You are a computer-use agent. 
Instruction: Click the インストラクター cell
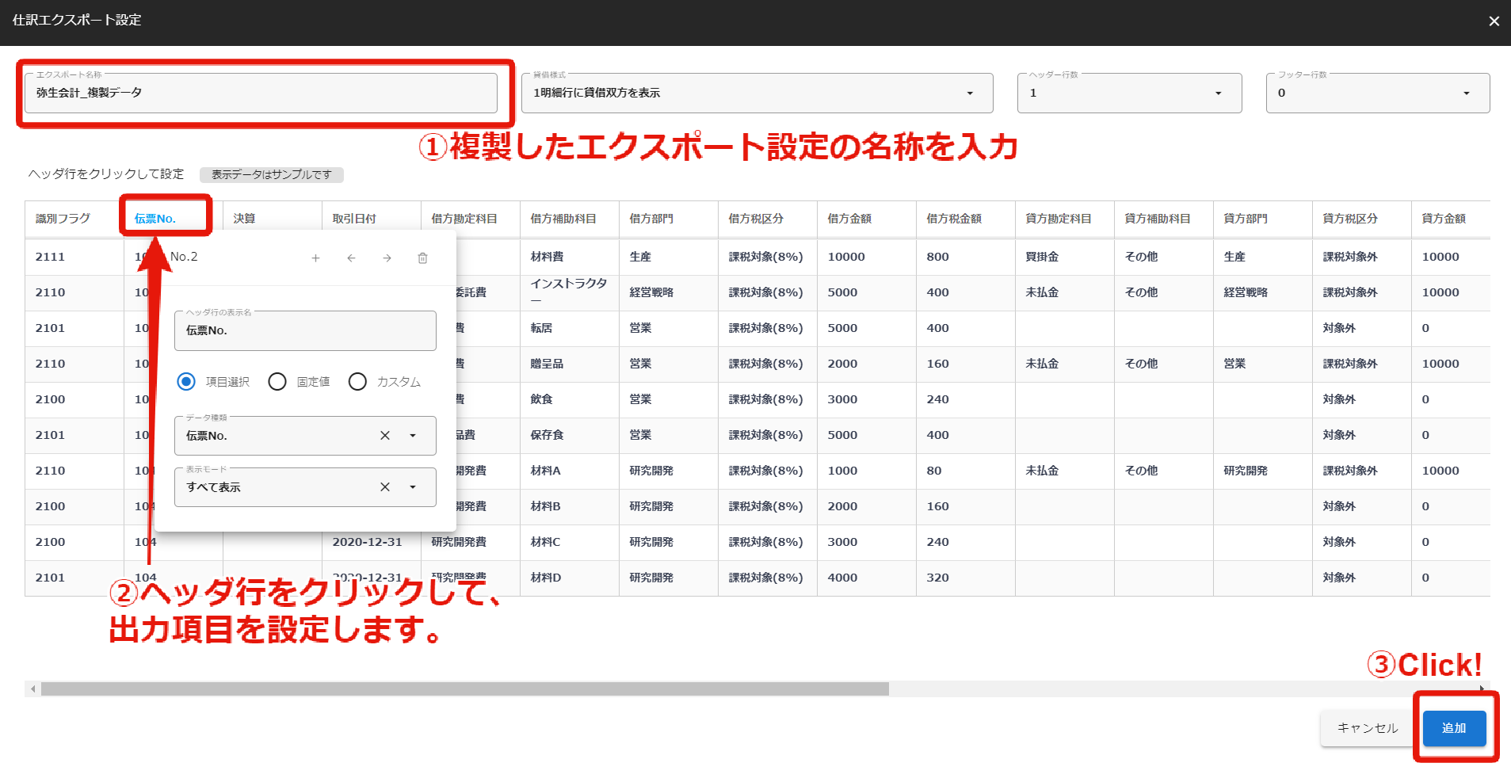coord(569,292)
